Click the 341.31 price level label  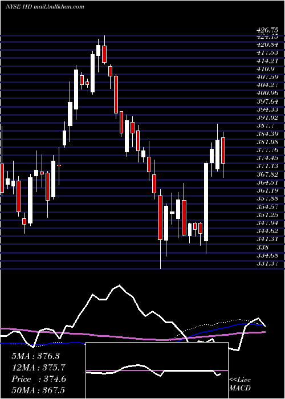click(x=267, y=239)
